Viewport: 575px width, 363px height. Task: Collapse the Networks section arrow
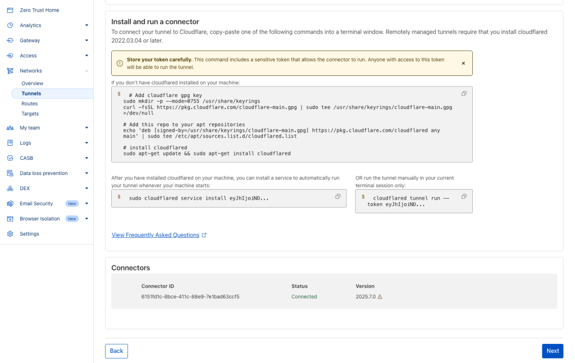click(86, 71)
